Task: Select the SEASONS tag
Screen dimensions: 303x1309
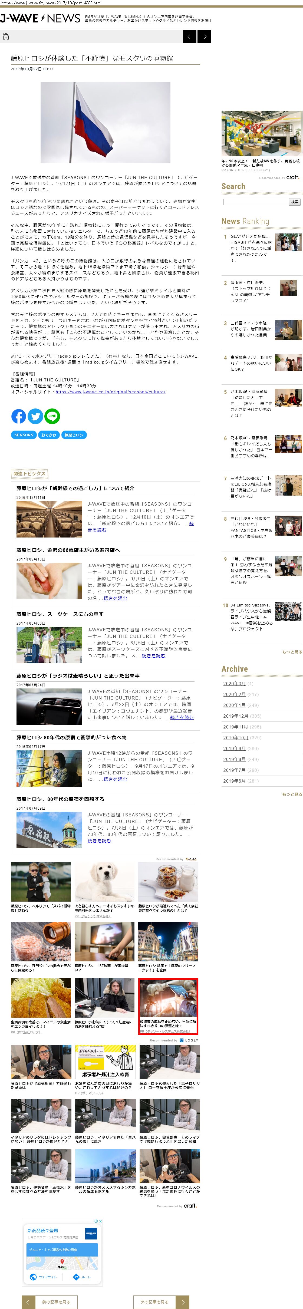Action: click(x=24, y=435)
